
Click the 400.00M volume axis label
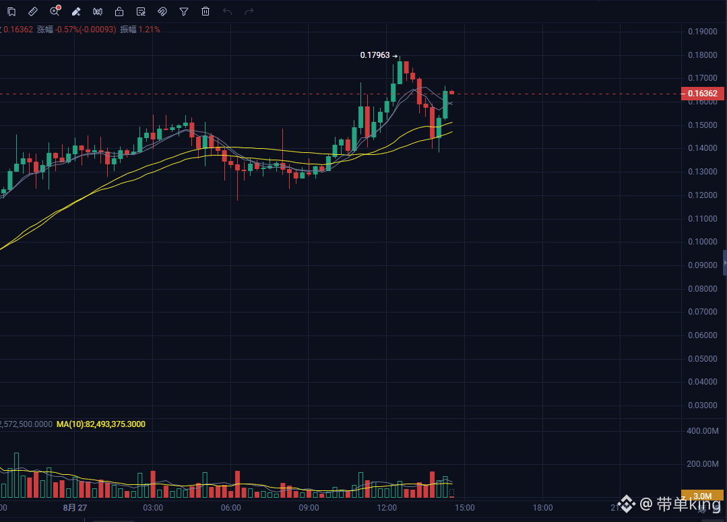coord(703,431)
